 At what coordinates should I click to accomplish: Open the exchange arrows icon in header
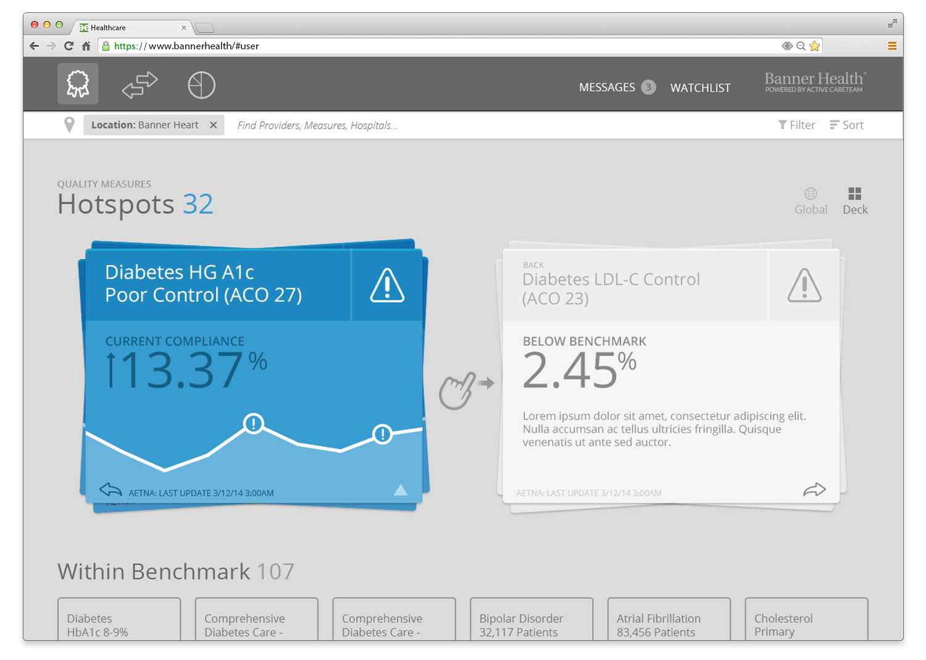point(140,85)
